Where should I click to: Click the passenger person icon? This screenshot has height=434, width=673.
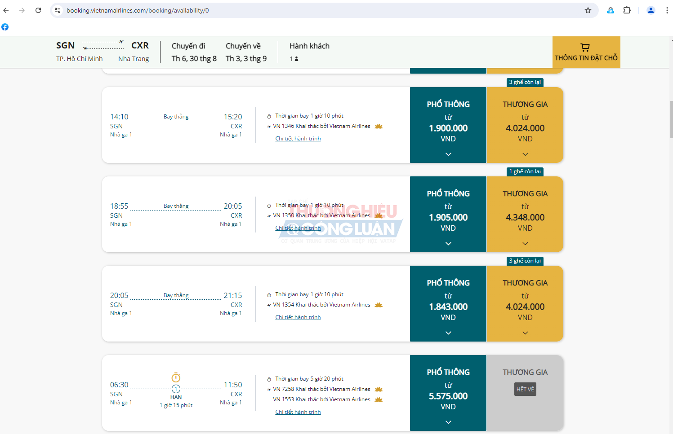pos(297,59)
